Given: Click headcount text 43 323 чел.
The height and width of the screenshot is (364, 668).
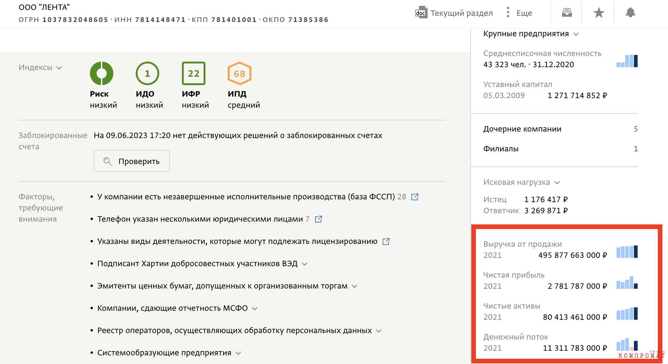Looking at the screenshot, I should click(505, 64).
